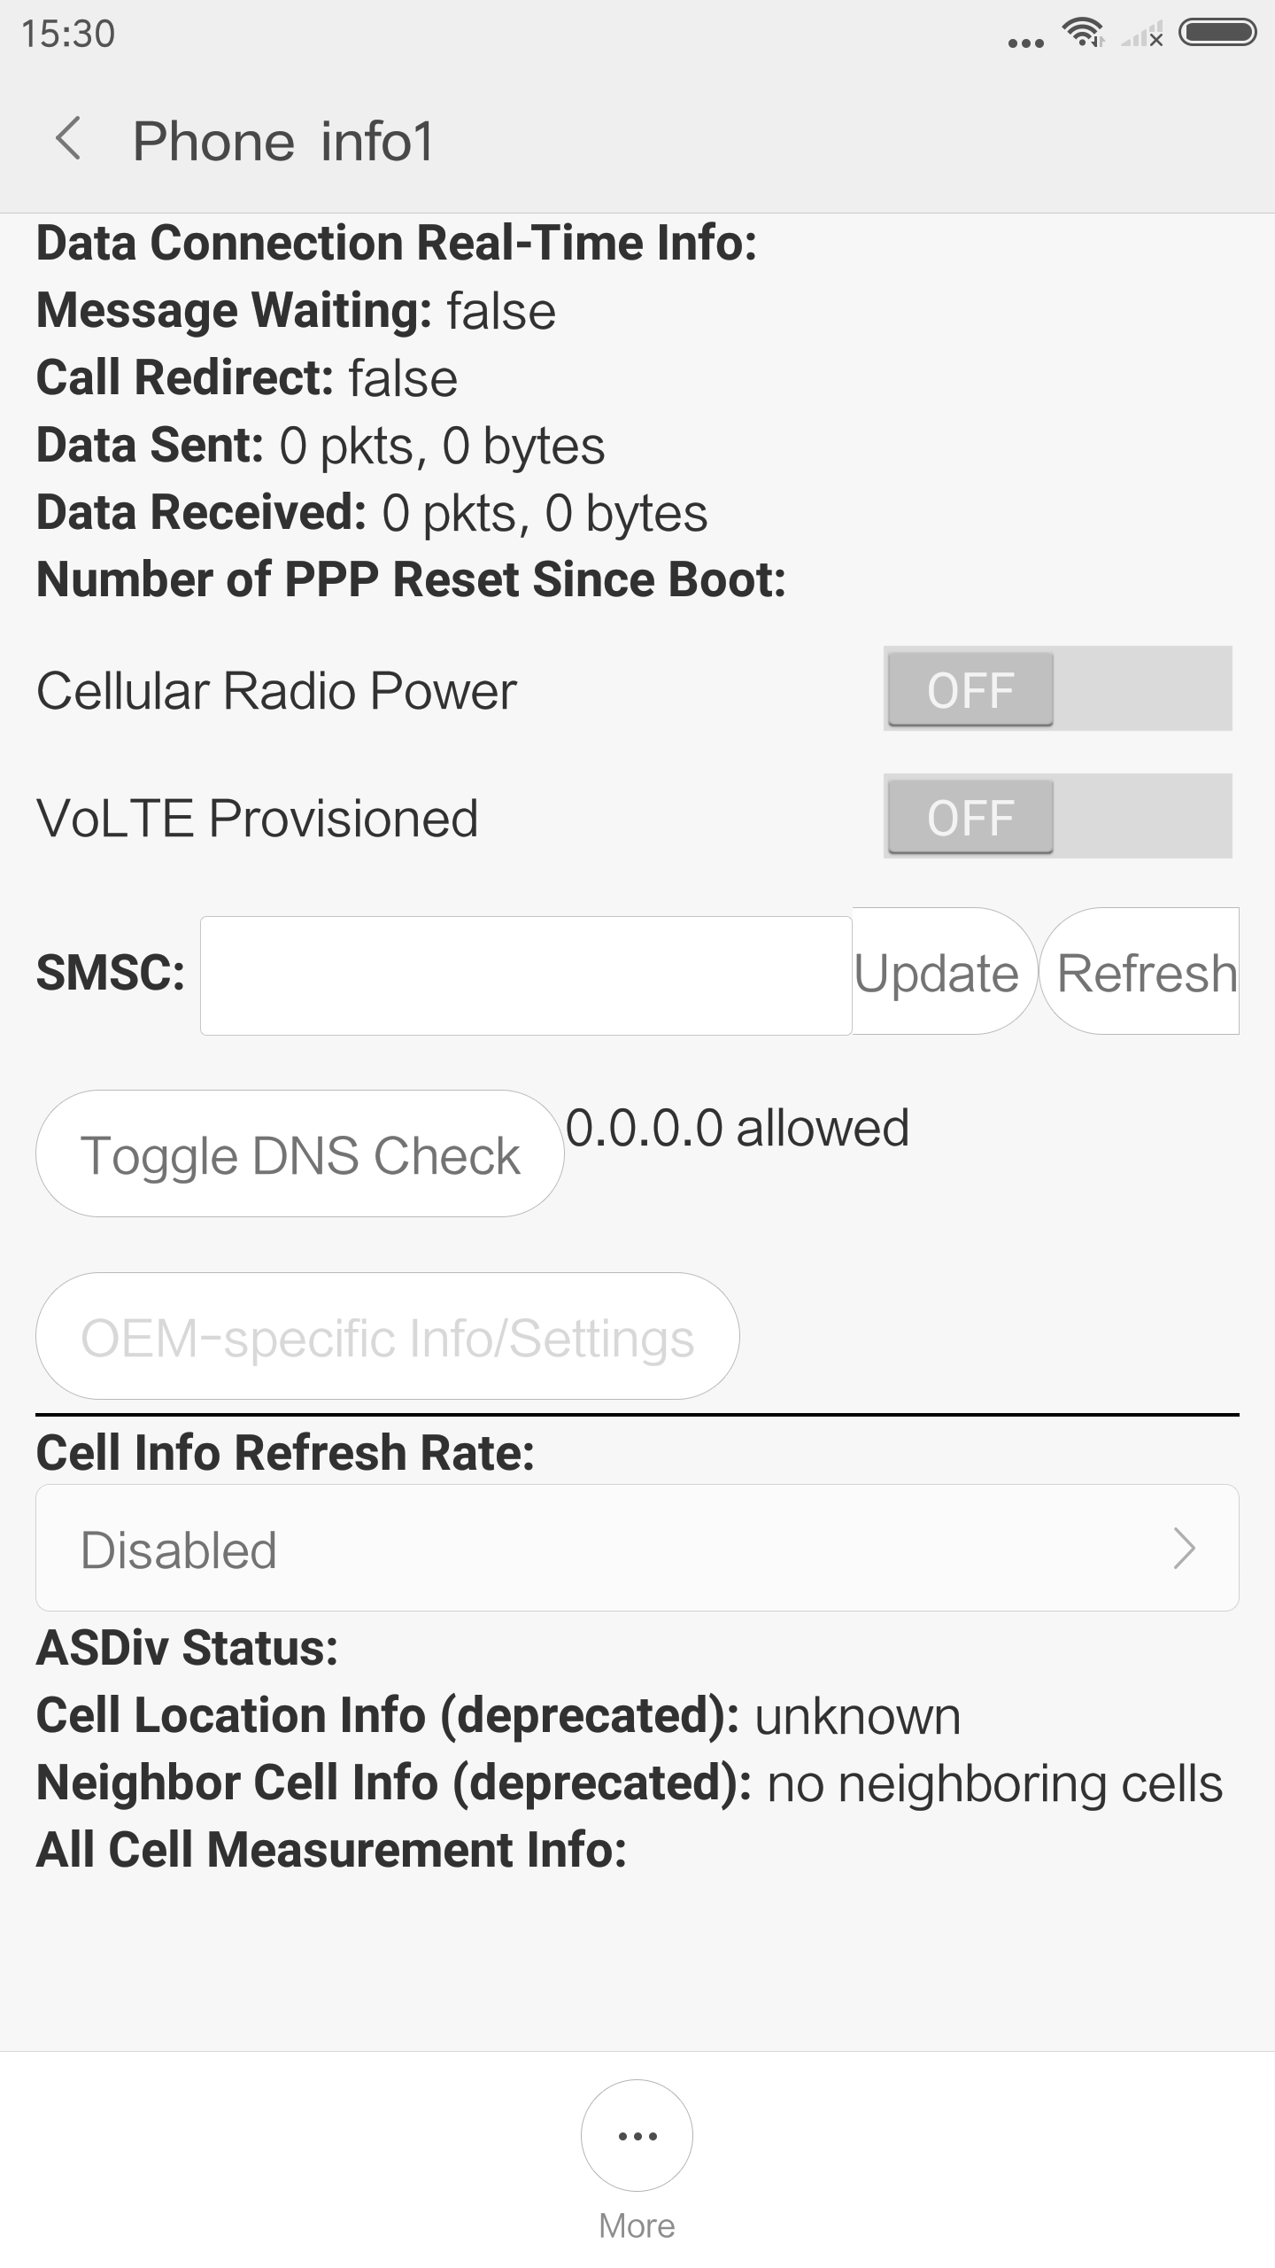Tap the Wi-Fi status bar icon
1275x2268 pixels.
pos(1082,34)
